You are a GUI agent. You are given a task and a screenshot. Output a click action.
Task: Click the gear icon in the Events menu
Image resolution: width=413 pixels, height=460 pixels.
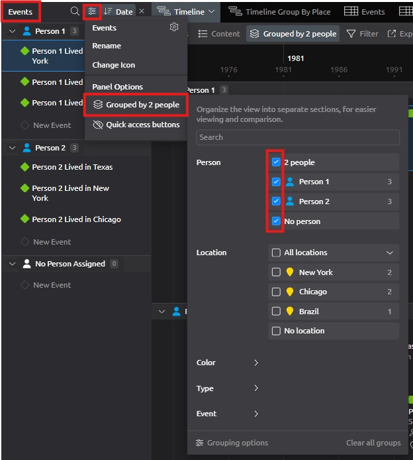(x=174, y=27)
